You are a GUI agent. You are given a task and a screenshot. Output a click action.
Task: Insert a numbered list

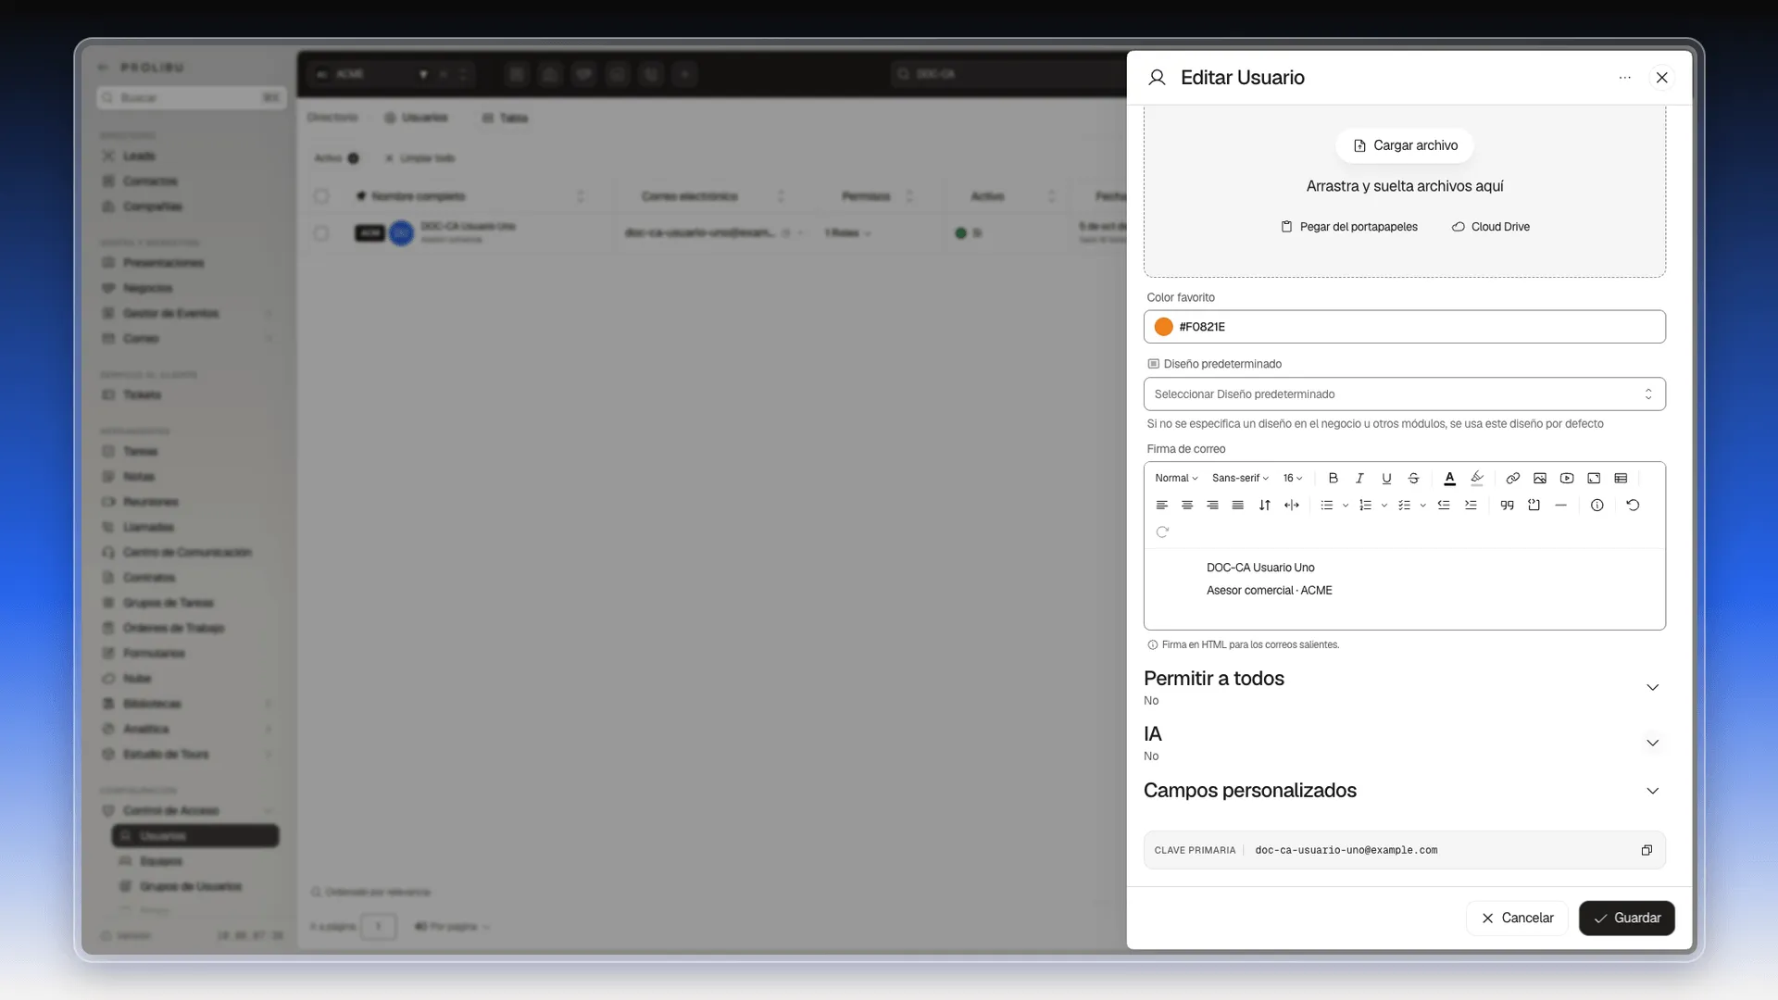[x=1365, y=506]
